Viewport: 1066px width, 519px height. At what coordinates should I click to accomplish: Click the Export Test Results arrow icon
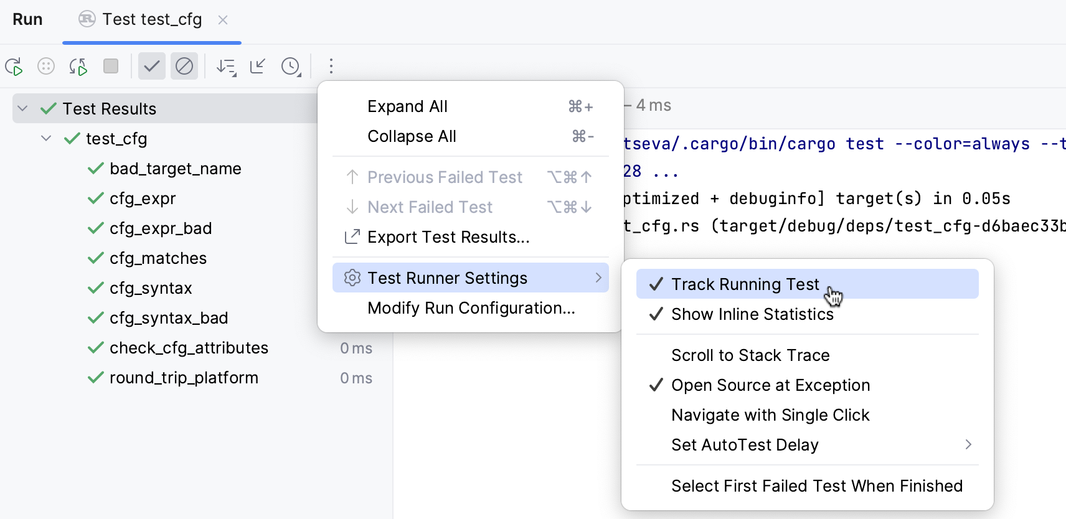[352, 236]
